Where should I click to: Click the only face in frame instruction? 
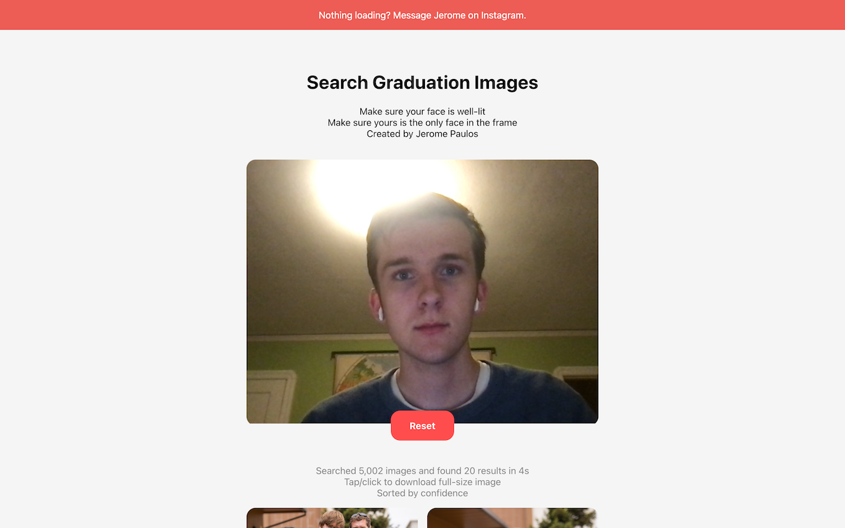tap(422, 122)
